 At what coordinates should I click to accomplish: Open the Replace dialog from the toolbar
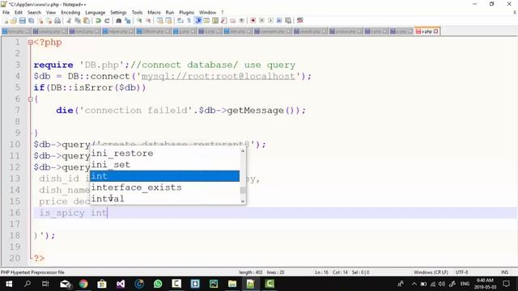[x=128, y=20]
